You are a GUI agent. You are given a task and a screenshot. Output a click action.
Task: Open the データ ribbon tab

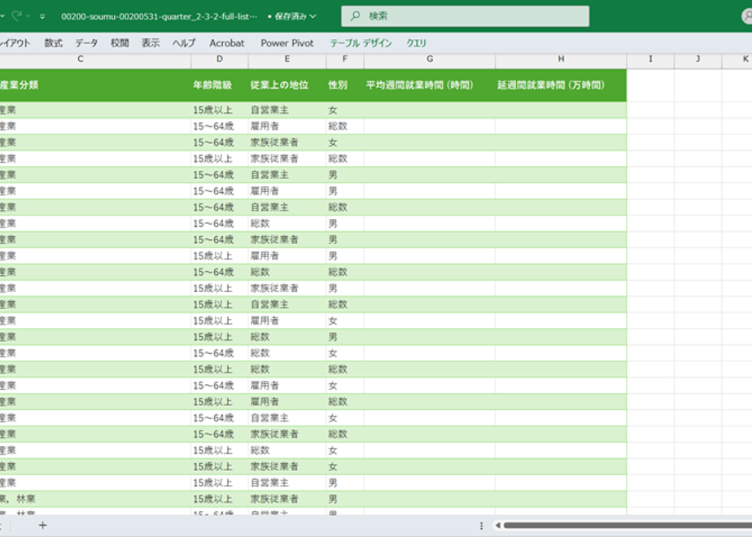(86, 43)
